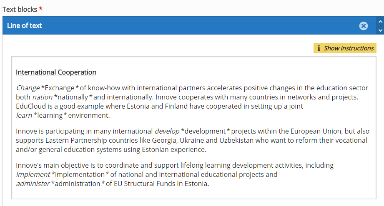Click the italic word administer

[x=33, y=184]
